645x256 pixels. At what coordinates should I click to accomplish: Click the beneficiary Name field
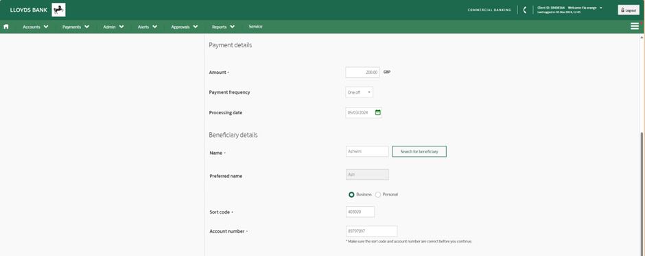pos(367,151)
